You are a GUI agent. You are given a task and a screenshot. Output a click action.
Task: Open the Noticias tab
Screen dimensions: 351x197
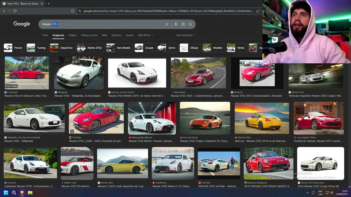coord(116,35)
